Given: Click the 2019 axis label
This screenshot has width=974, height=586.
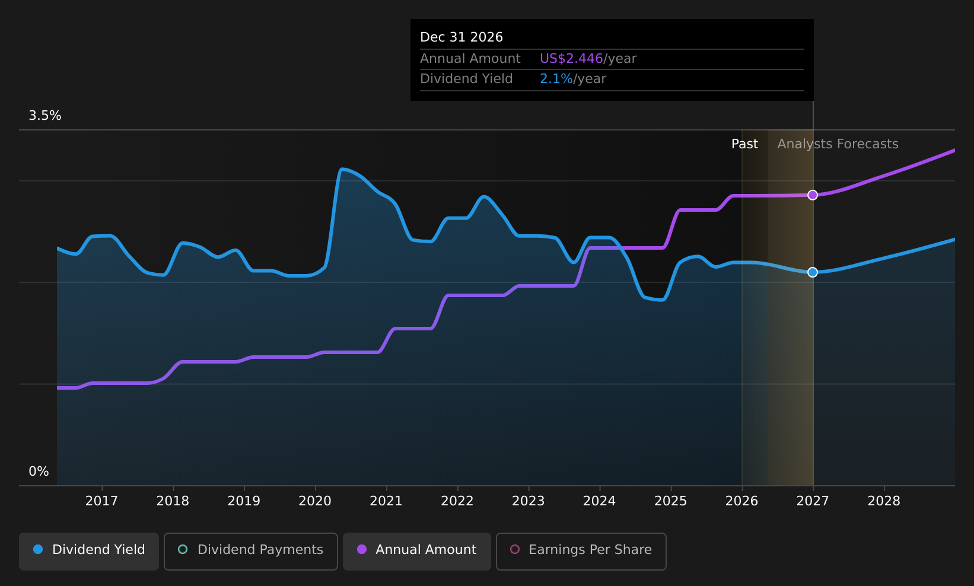Looking at the screenshot, I should coord(244,501).
